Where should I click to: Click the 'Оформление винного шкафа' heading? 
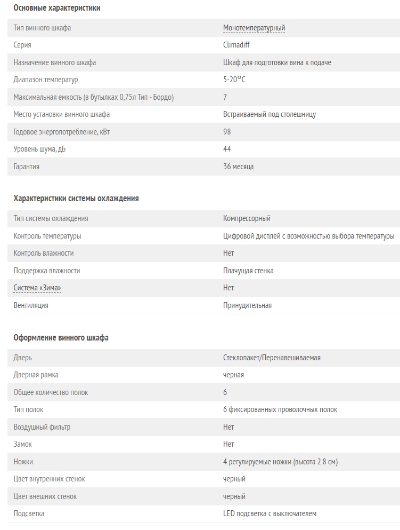61,338
